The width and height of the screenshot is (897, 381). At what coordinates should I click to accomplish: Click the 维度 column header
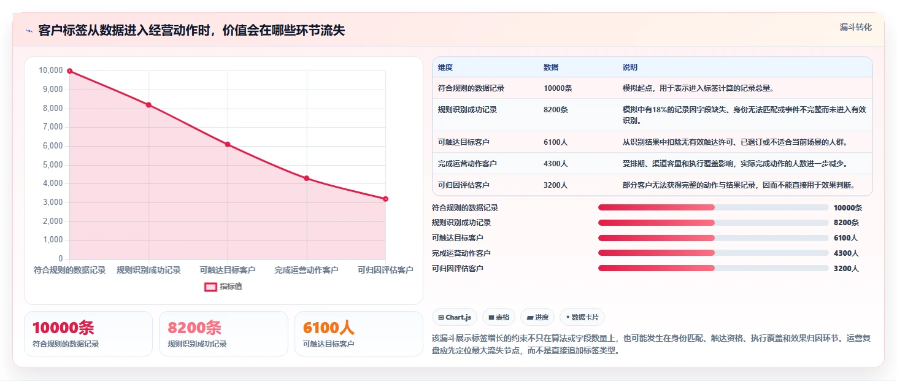445,67
